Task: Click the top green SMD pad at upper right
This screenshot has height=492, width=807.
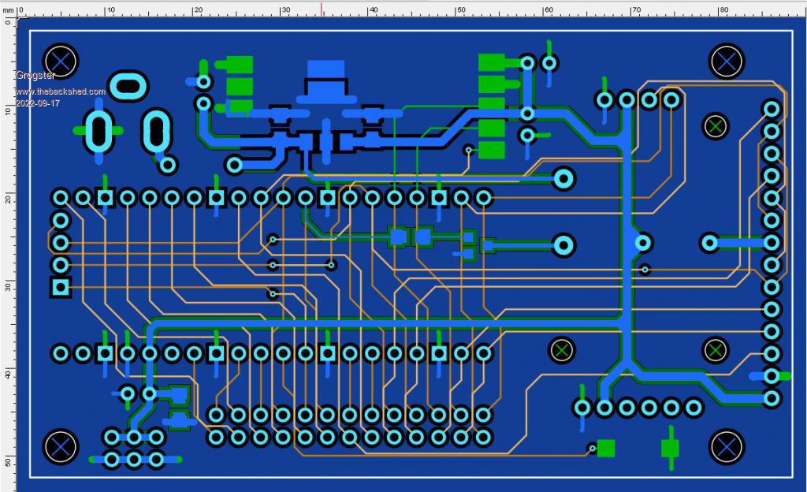Action: point(491,62)
